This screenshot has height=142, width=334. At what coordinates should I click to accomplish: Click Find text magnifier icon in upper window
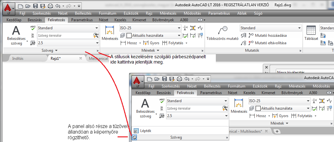coord(96,35)
